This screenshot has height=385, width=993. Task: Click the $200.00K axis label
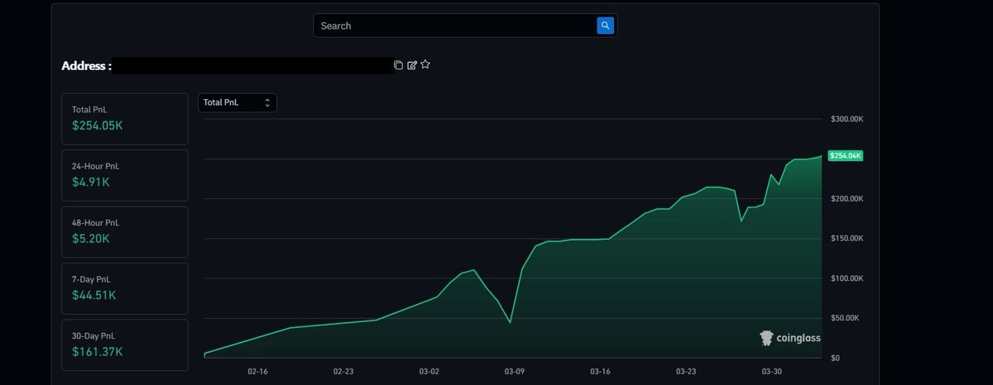point(847,199)
